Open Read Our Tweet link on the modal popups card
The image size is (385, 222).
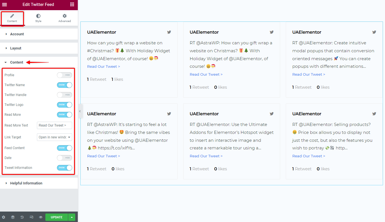pyautogui.click(x=309, y=75)
